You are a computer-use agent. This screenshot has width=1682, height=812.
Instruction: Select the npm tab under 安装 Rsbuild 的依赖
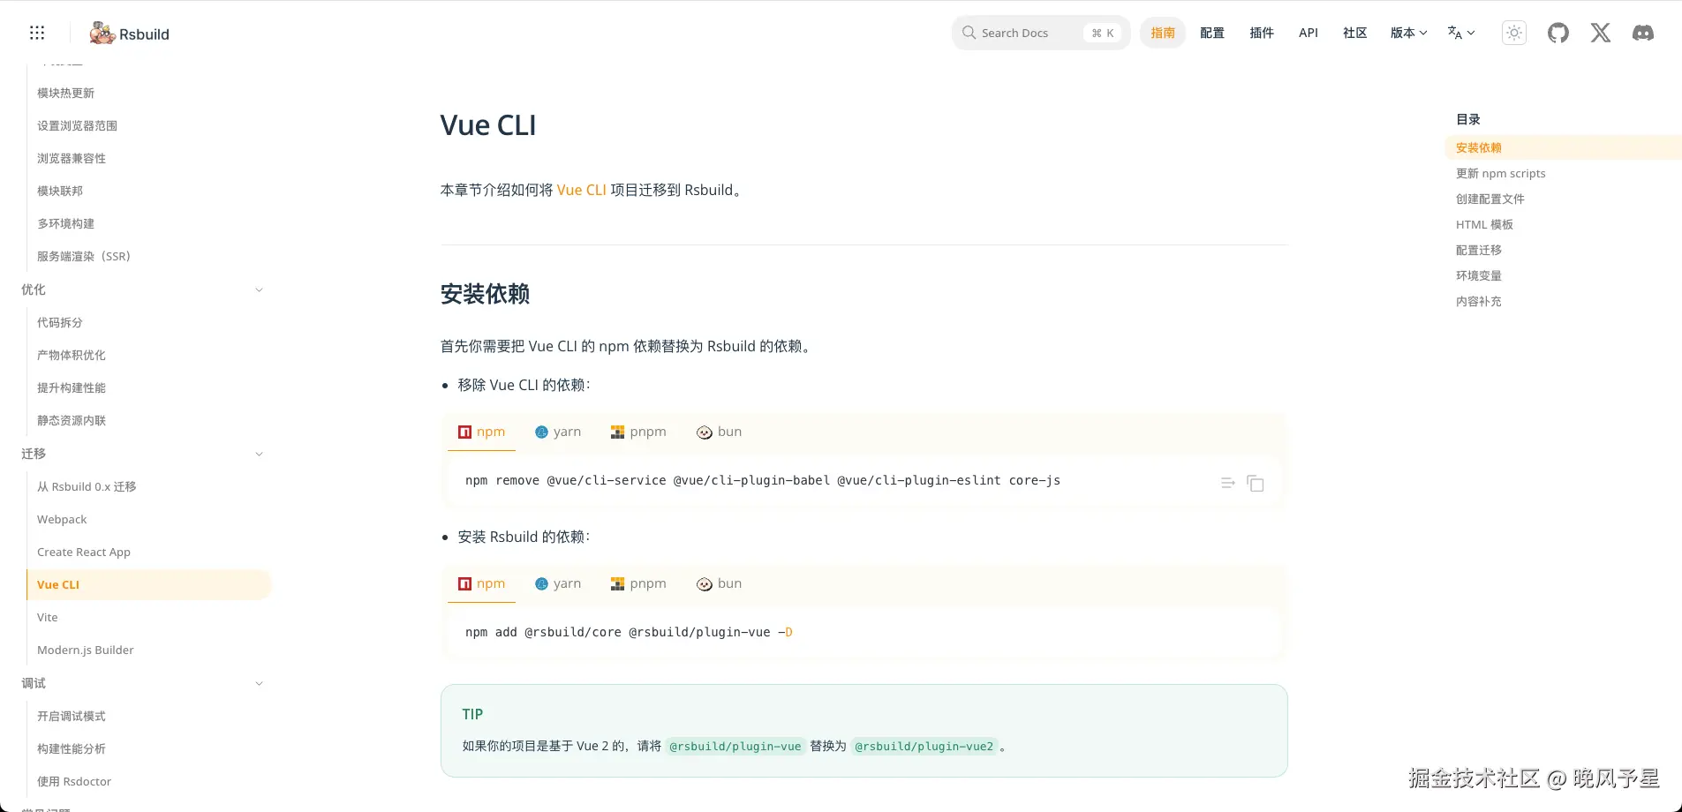click(481, 583)
